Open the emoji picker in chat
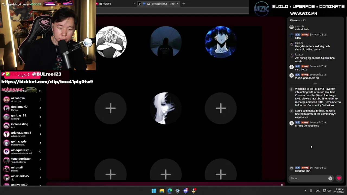This screenshot has height=195, width=347. [330, 178]
